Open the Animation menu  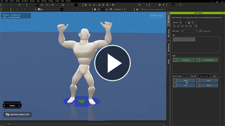click(x=25, y=1)
